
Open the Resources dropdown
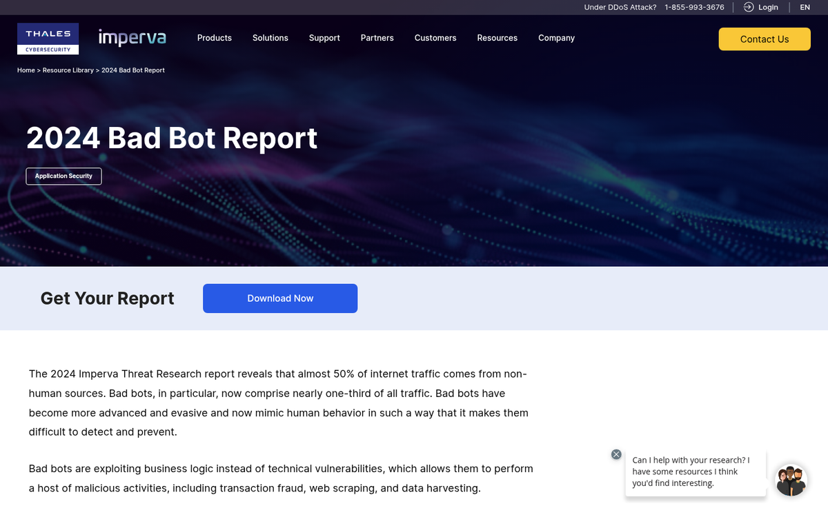pyautogui.click(x=497, y=38)
